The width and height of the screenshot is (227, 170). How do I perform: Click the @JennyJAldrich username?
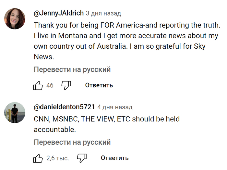tap(59, 13)
